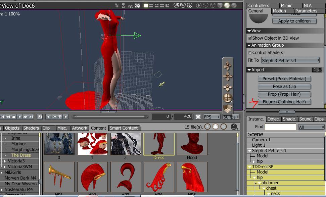The height and width of the screenshot is (197, 326).
Task: Click the Figure (Clothing, Hair) button
Action: click(x=284, y=102)
